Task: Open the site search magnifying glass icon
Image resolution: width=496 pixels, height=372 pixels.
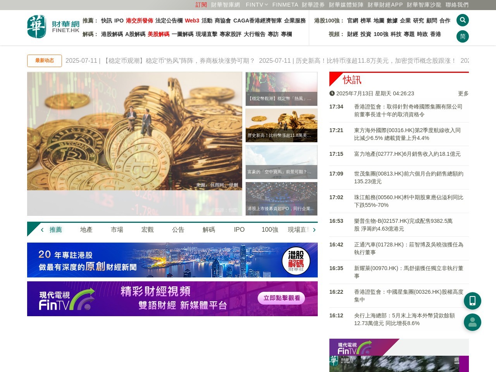Action: coord(463,20)
